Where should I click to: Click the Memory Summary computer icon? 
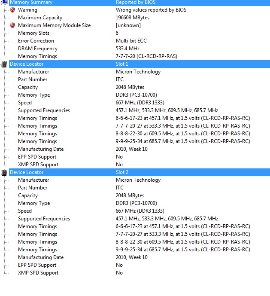point(4,3)
